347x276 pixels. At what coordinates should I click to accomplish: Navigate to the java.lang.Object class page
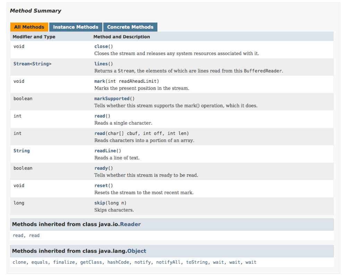click(x=137, y=251)
